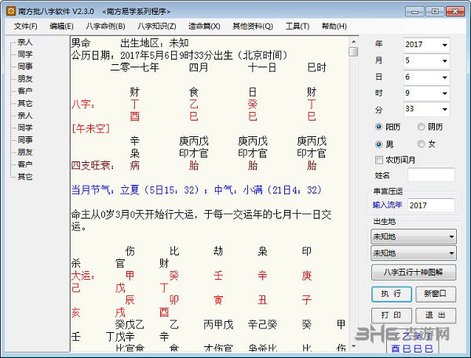
Task: Select the second 客户 tree item
Action: [x=25, y=165]
